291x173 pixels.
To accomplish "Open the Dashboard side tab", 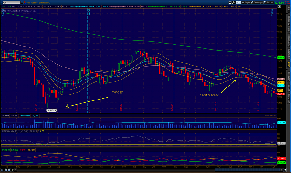I will (289, 77).
